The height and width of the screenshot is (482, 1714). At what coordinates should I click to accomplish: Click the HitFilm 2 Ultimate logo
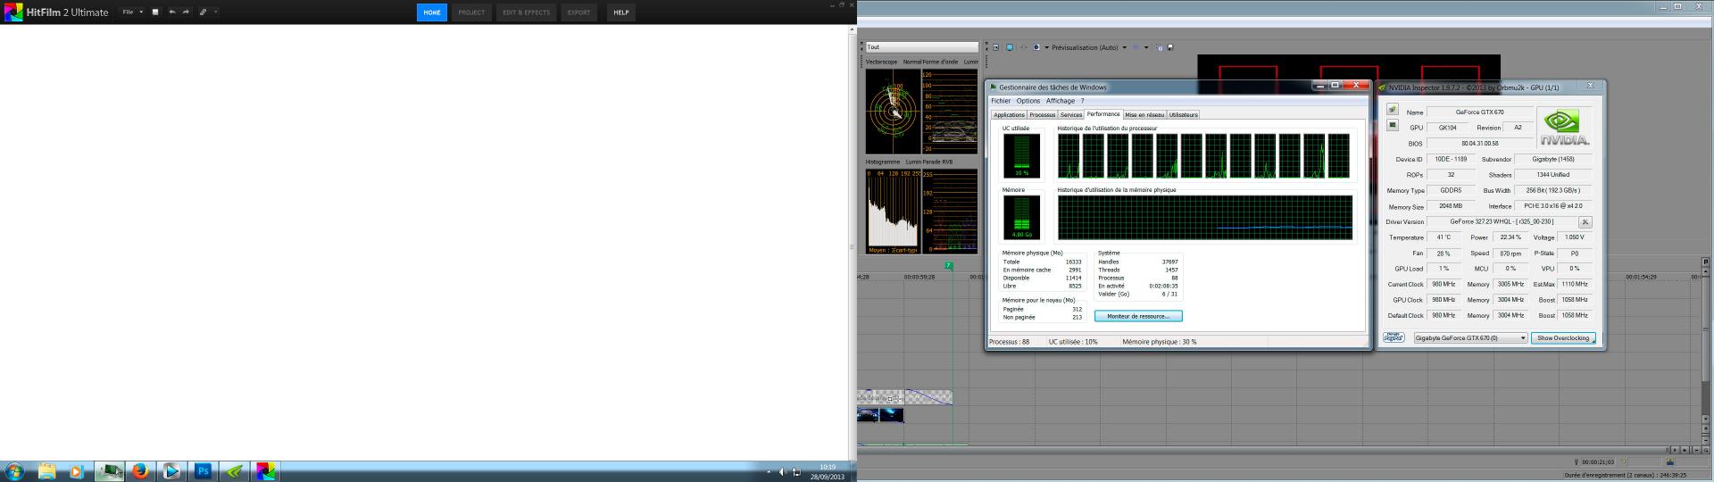click(56, 12)
